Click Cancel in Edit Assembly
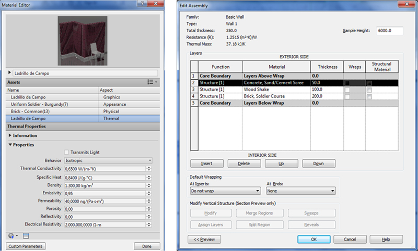418x251 pixels. pos(350,240)
